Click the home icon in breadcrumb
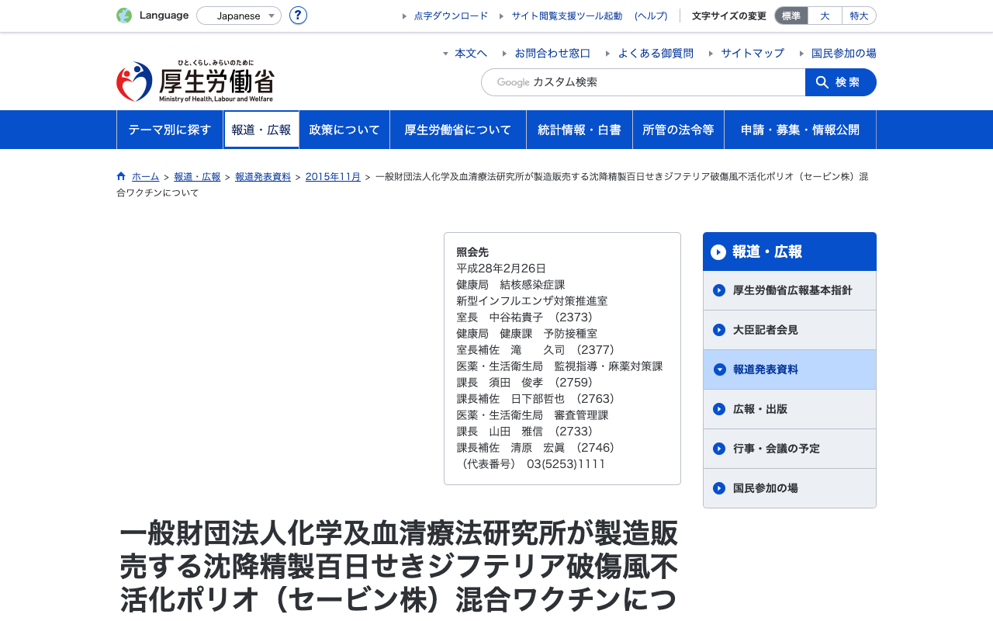The height and width of the screenshot is (621, 993). 121,176
